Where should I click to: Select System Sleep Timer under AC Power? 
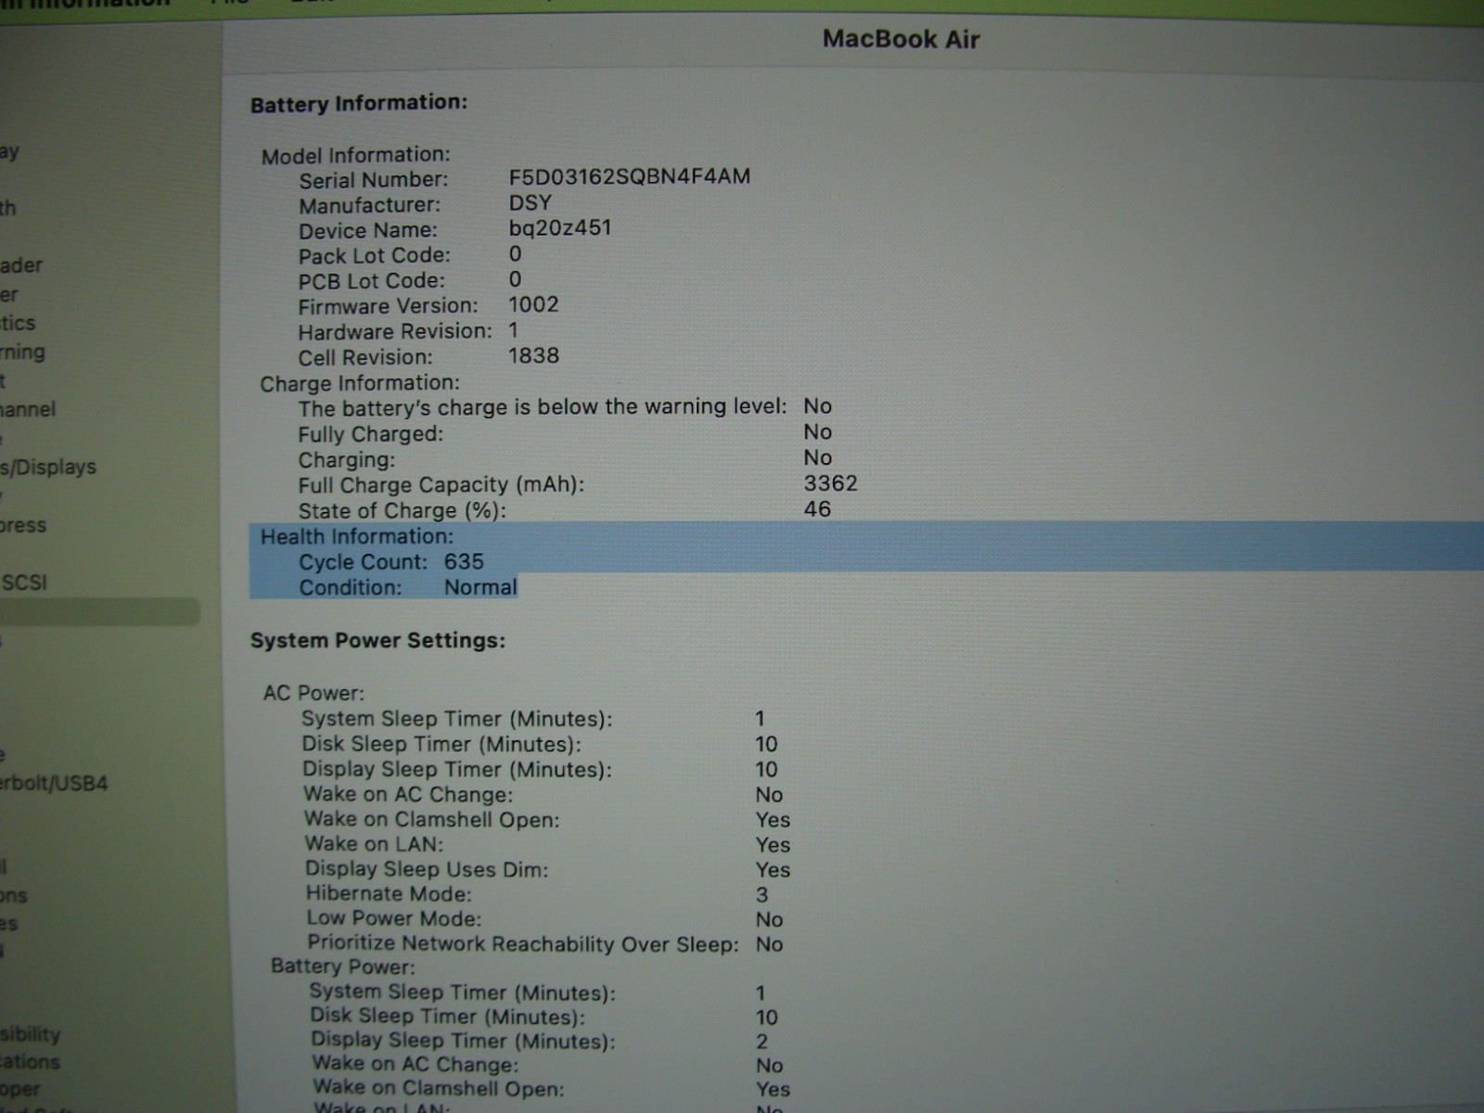coord(457,719)
